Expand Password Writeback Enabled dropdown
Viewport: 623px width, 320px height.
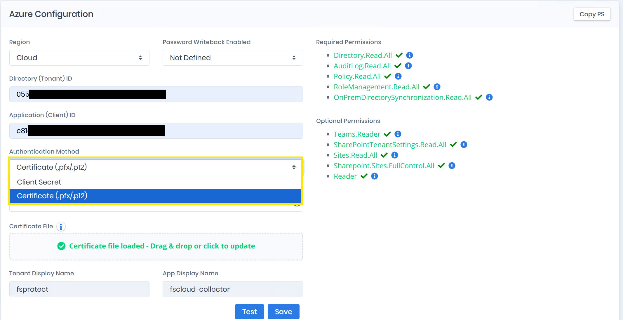click(x=233, y=58)
